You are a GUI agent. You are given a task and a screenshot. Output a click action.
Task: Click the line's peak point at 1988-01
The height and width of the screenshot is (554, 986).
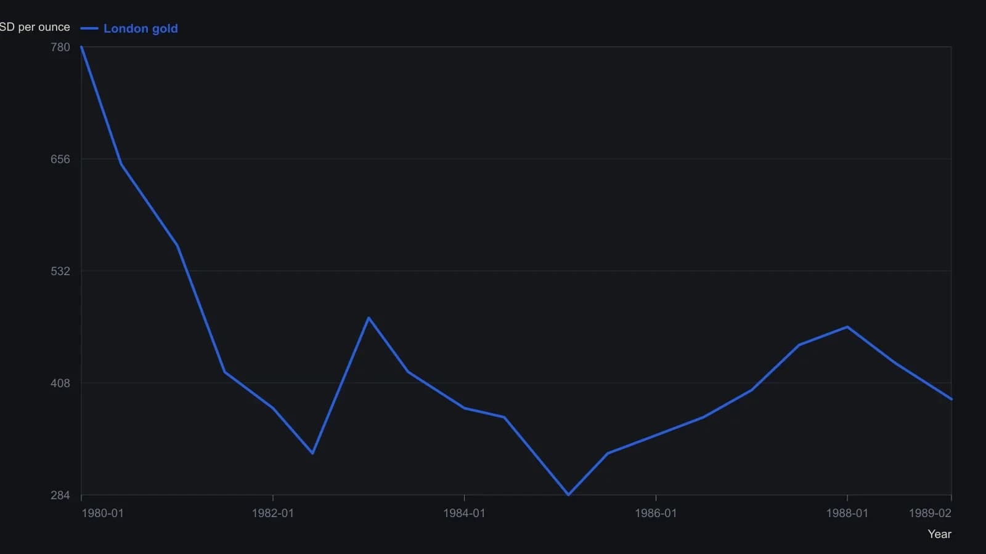click(847, 327)
